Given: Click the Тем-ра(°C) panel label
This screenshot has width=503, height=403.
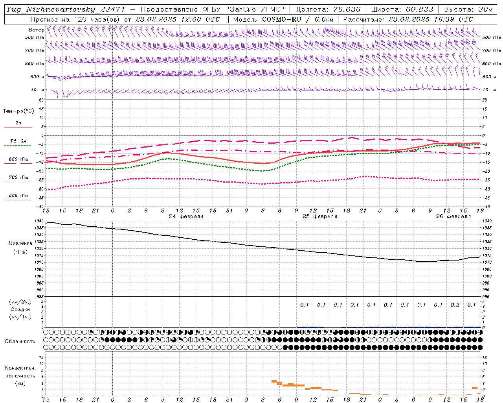Looking at the screenshot, I should (18, 111).
